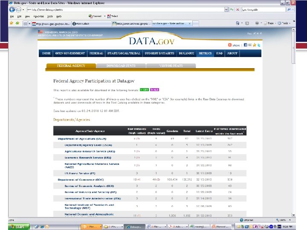The width and height of the screenshot is (307, 230).
Task: Click the Add to Favorites star-plus icon
Action: point(17,23)
